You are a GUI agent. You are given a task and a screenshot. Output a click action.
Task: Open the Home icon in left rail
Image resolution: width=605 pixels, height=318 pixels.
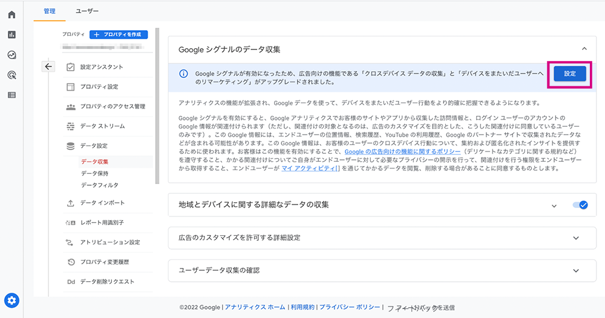click(x=11, y=14)
